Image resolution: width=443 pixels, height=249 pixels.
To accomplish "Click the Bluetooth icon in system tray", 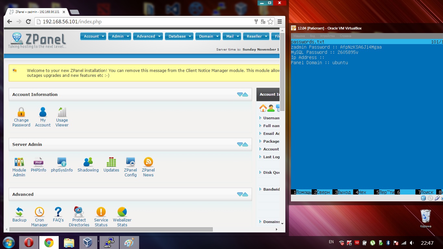I will (x=388, y=243).
